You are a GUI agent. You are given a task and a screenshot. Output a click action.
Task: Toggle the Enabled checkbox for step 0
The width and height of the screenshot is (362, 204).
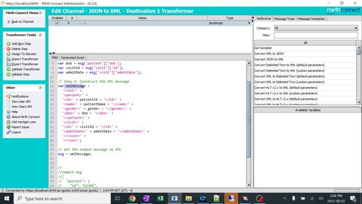click(57, 23)
